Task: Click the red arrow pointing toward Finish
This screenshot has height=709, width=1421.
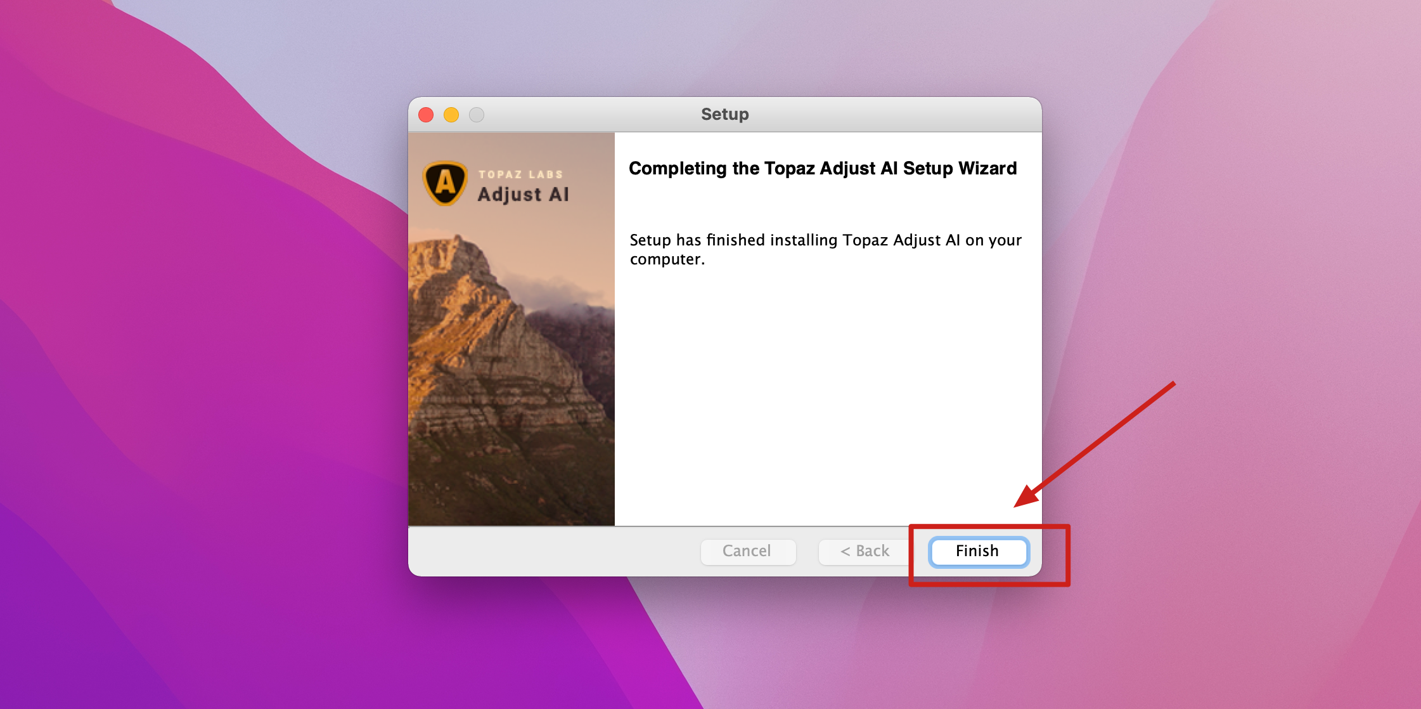Action: 1095,444
